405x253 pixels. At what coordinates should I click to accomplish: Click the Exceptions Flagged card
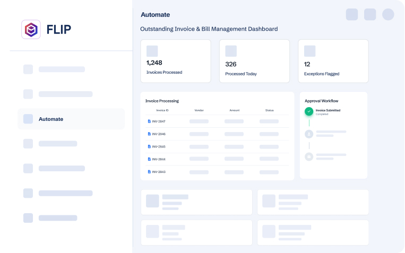(x=333, y=61)
